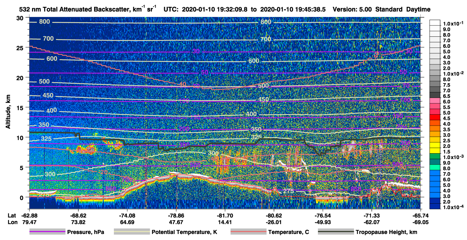This screenshot has width=467, height=240.
Task: Click latitude value '-78.86'
Action: pos(176,216)
